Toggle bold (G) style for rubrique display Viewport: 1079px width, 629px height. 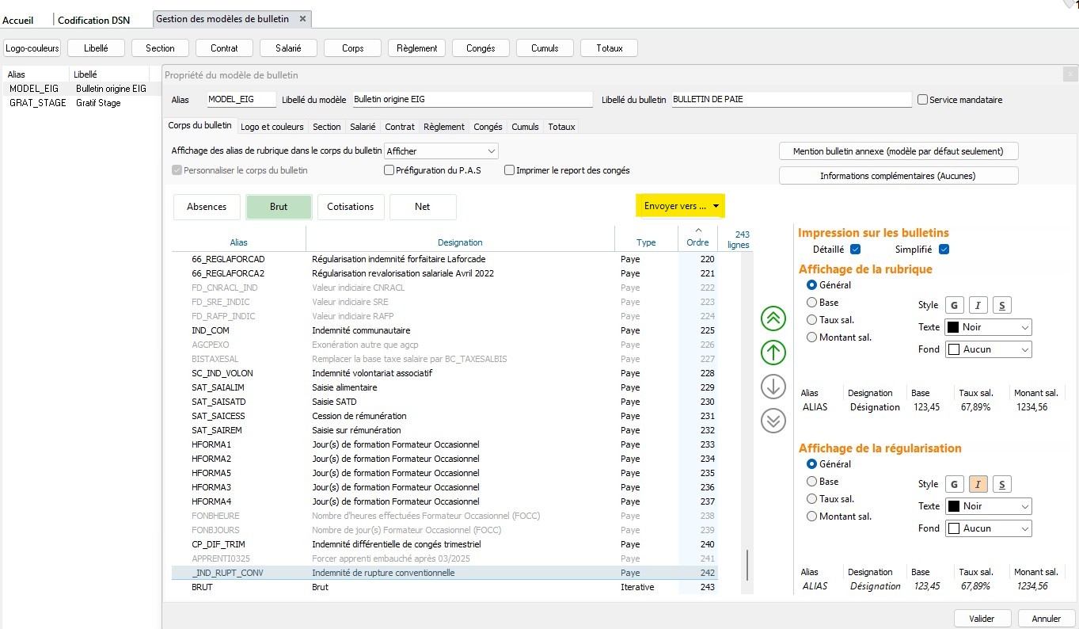click(954, 305)
